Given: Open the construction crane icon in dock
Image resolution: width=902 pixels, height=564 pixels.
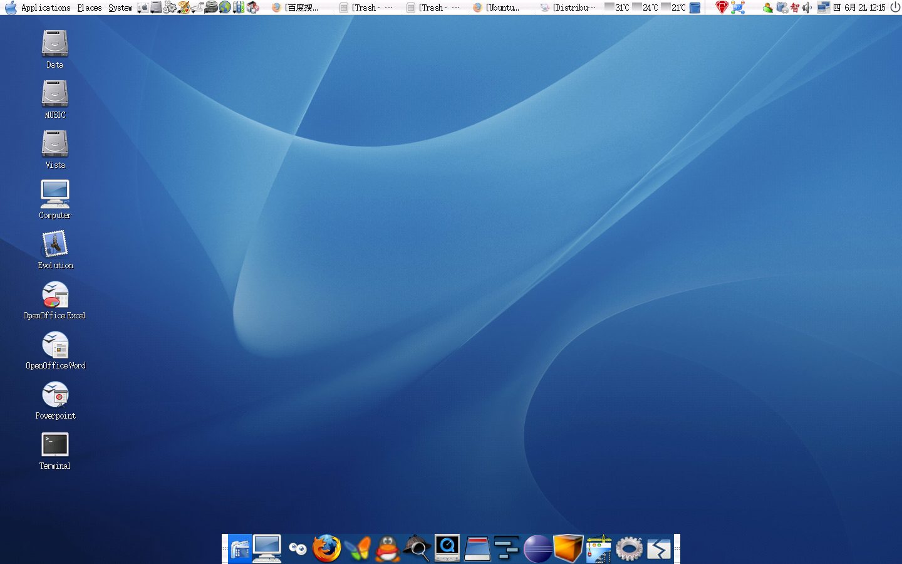Looking at the screenshot, I should point(599,549).
